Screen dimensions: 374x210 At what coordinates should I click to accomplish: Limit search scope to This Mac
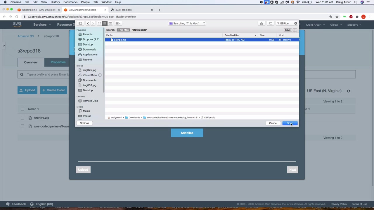123,30
